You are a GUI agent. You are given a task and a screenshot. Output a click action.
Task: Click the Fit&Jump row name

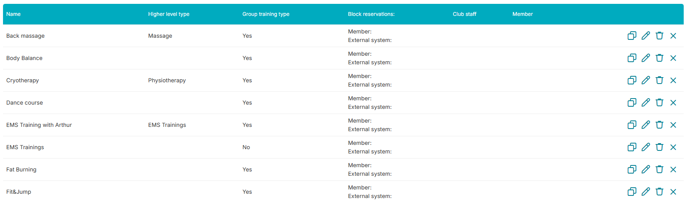[x=18, y=192]
